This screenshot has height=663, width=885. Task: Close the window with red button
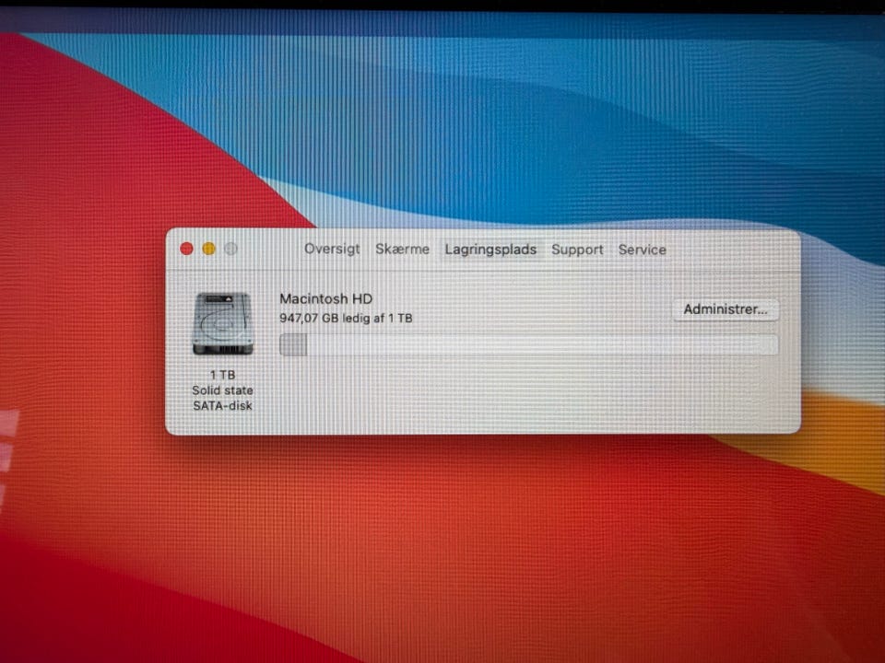(x=187, y=249)
